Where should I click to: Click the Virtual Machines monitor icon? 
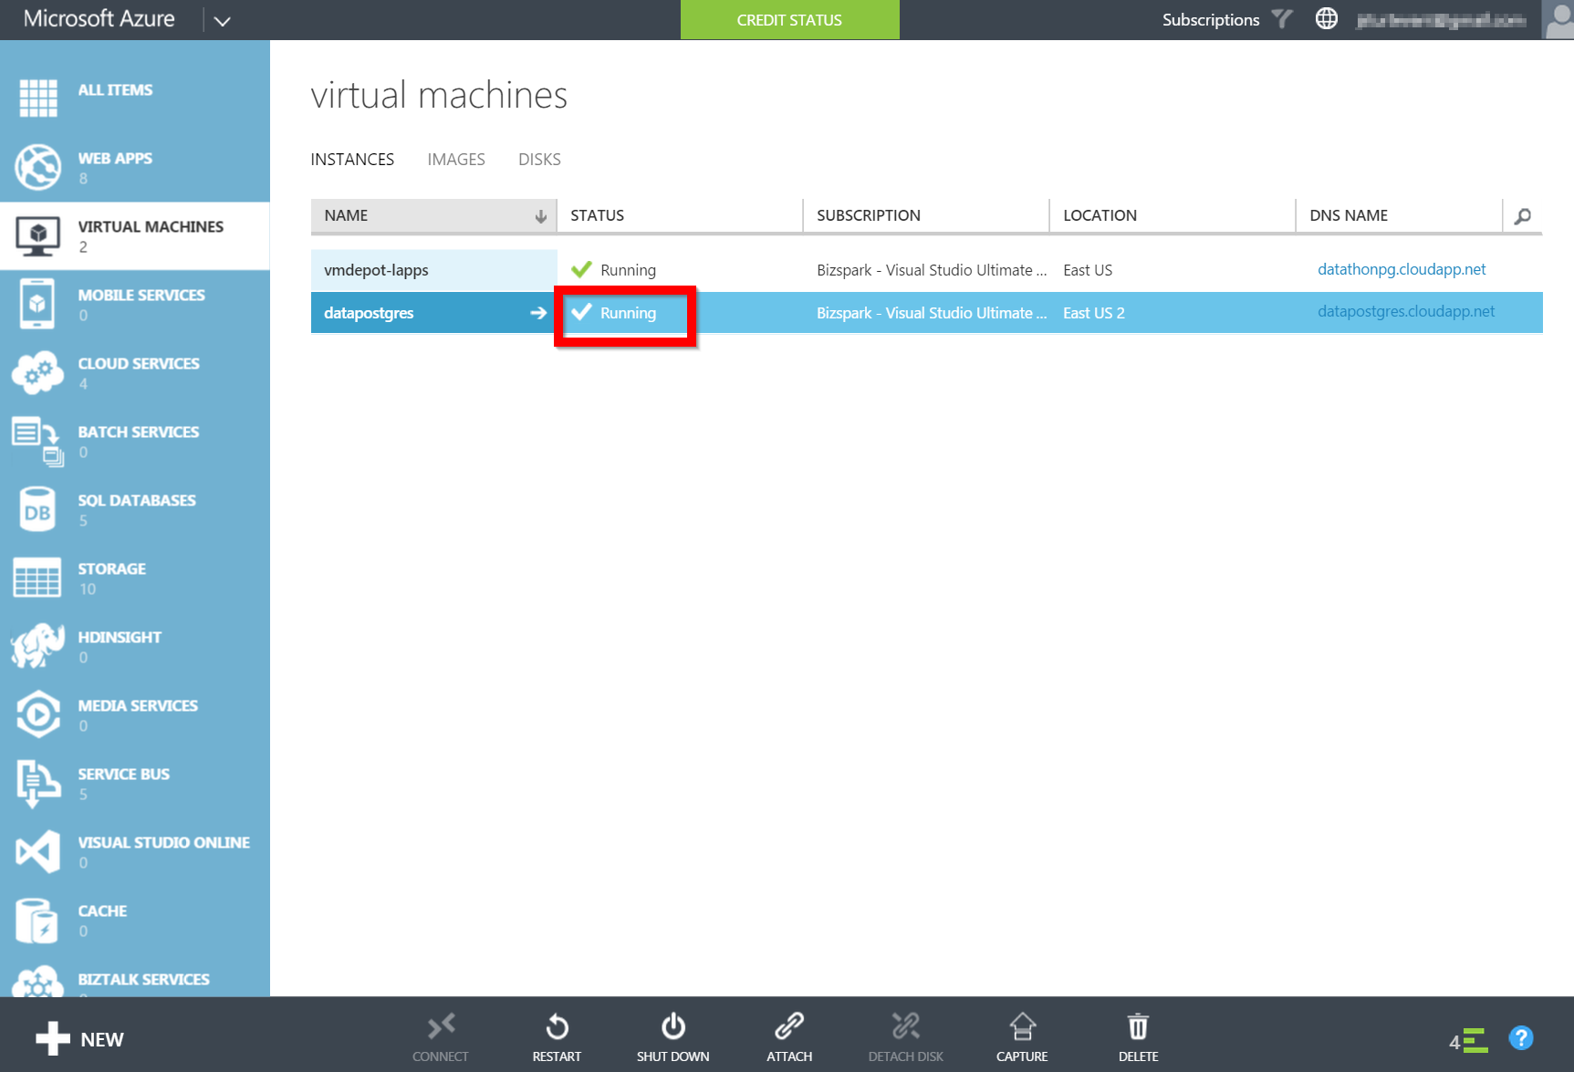[x=38, y=235]
